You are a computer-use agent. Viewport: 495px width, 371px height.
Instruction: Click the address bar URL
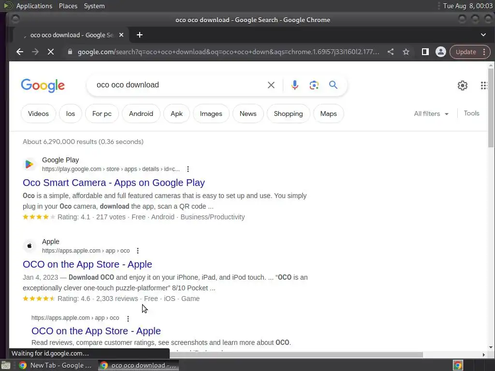pyautogui.click(x=228, y=52)
